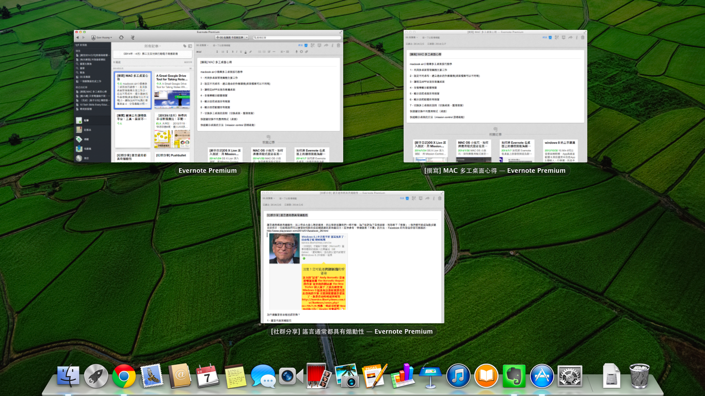The width and height of the screenshot is (705, 396).
Task: Open Numbers chart icon in Dock
Action: tap(403, 376)
